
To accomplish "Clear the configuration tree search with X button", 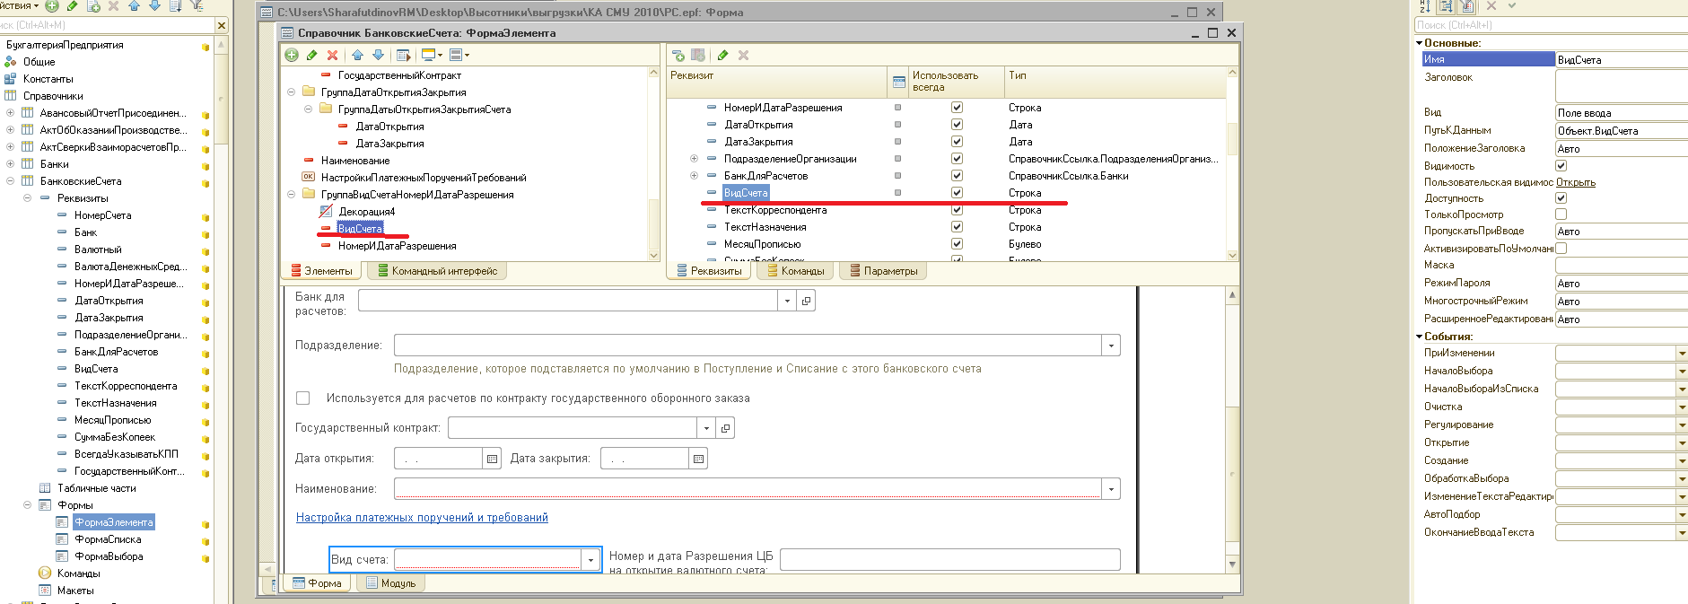I will [x=222, y=25].
